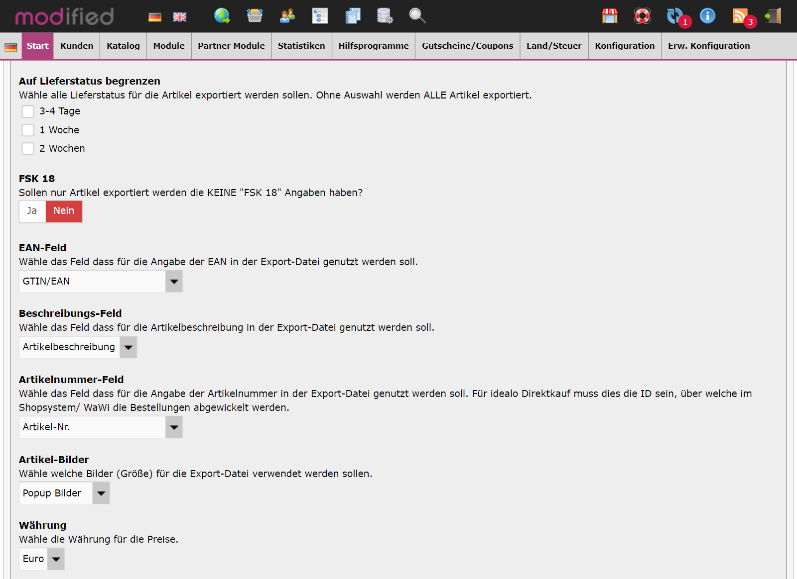Image resolution: width=797 pixels, height=579 pixels.
Task: Open the Gutscheine/Coupons menu
Action: [467, 46]
